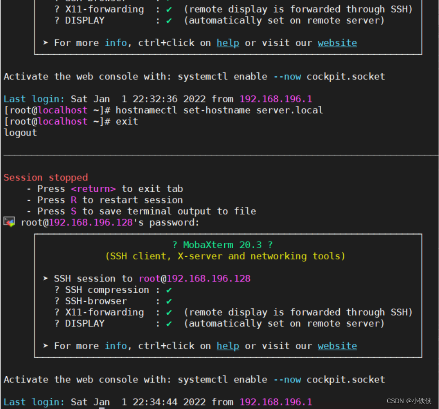Click the 'hostnamectl set-hostname server.local' command
This screenshot has width=439, height=409.
(x=219, y=110)
